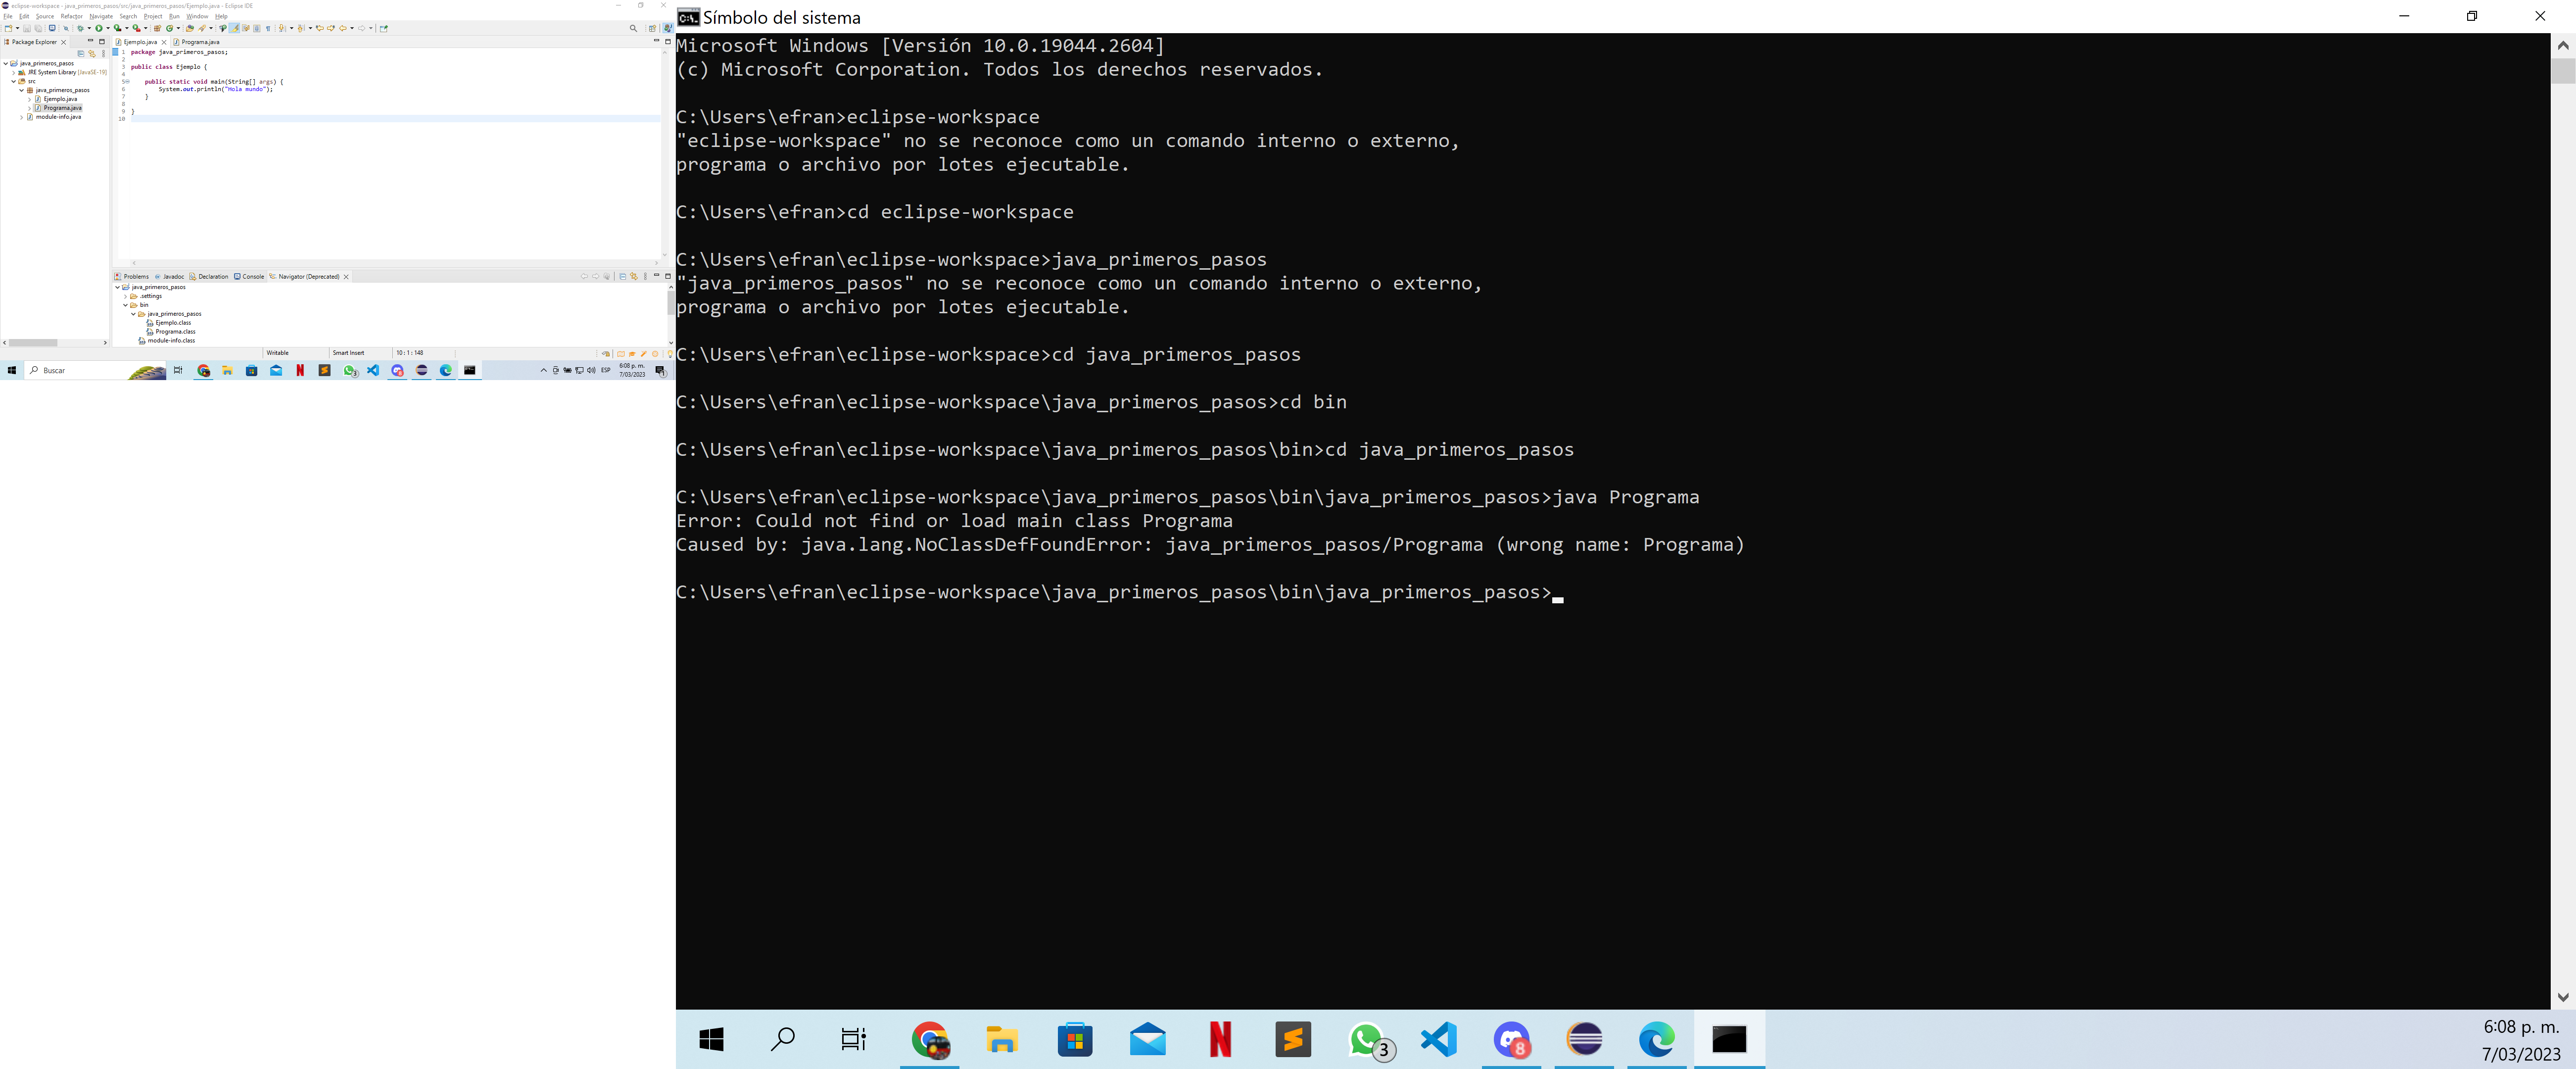Open the File menu in Eclipse
2576x1069 pixels.
click(x=8, y=17)
